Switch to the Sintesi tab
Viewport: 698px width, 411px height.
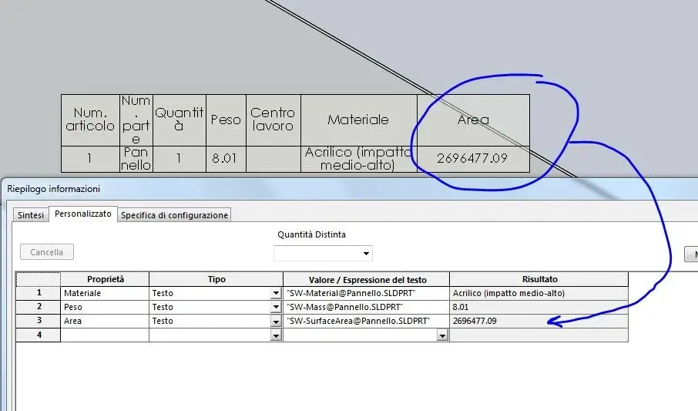[x=31, y=215]
